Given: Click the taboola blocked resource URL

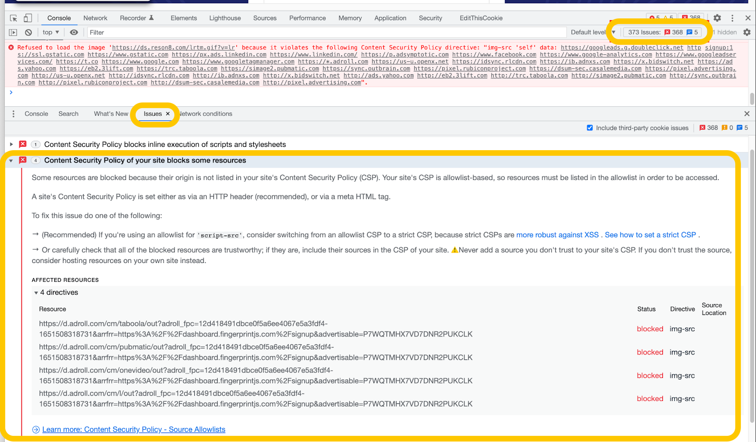Looking at the screenshot, I should (x=256, y=329).
